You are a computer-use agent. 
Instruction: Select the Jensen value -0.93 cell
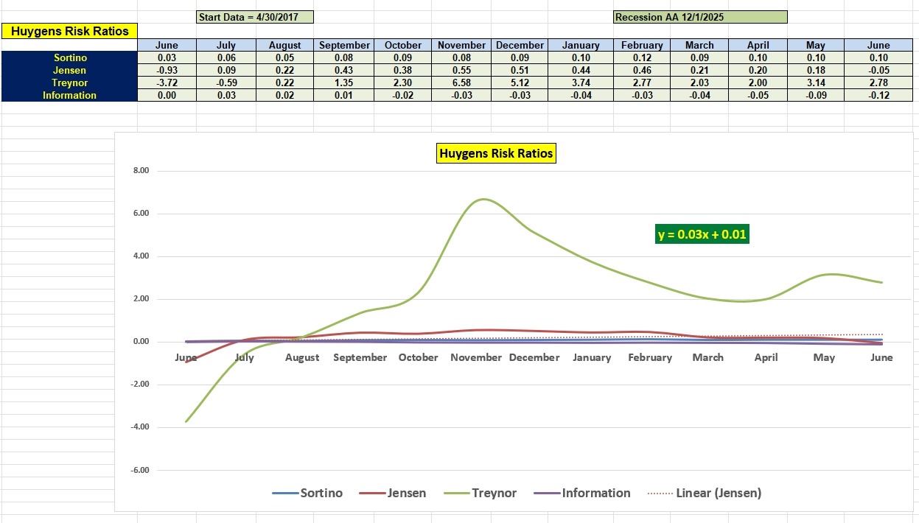167,70
